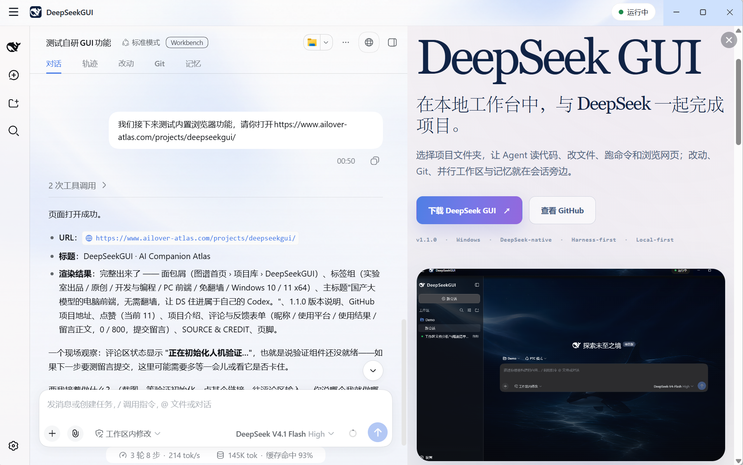Click the speed gauge icon in status bar
743x465 pixels.
[x=123, y=455]
